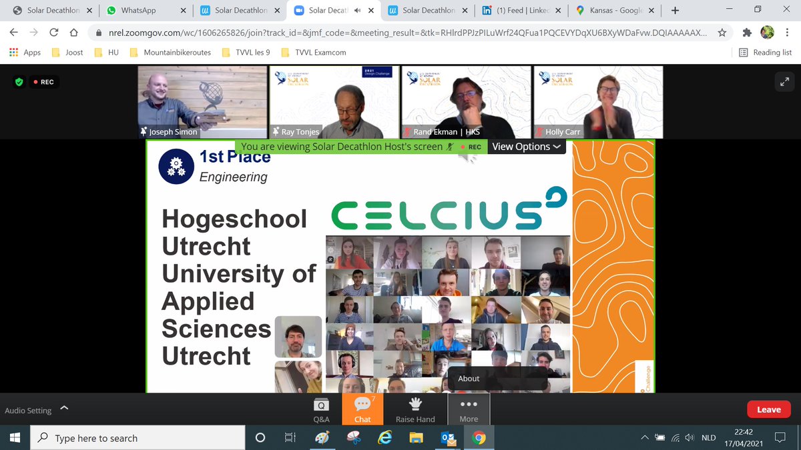Open the Apps bookmarks shortcut
801x450 pixels.
[25, 52]
